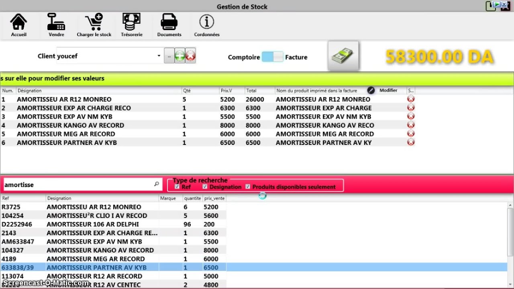This screenshot has width=514, height=289.
Task: Delete row AMORTISSEUR KANGO AV RECORD from cart
Action: click(411, 125)
